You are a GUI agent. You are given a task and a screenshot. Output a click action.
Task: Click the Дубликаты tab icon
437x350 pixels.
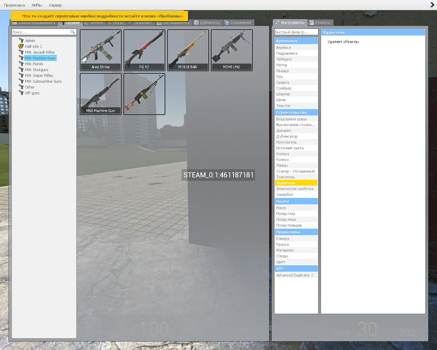[196, 23]
